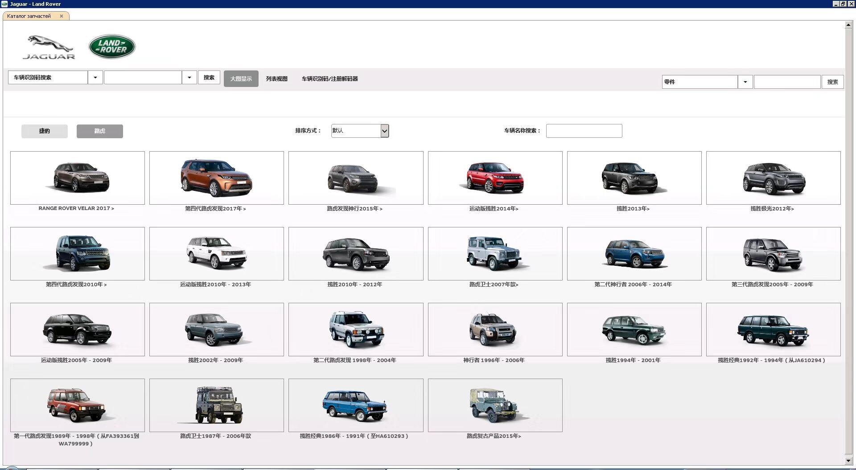Open the 揽胜2013年 vehicle thumbnail
The height and width of the screenshot is (470, 856).
pyautogui.click(x=634, y=178)
